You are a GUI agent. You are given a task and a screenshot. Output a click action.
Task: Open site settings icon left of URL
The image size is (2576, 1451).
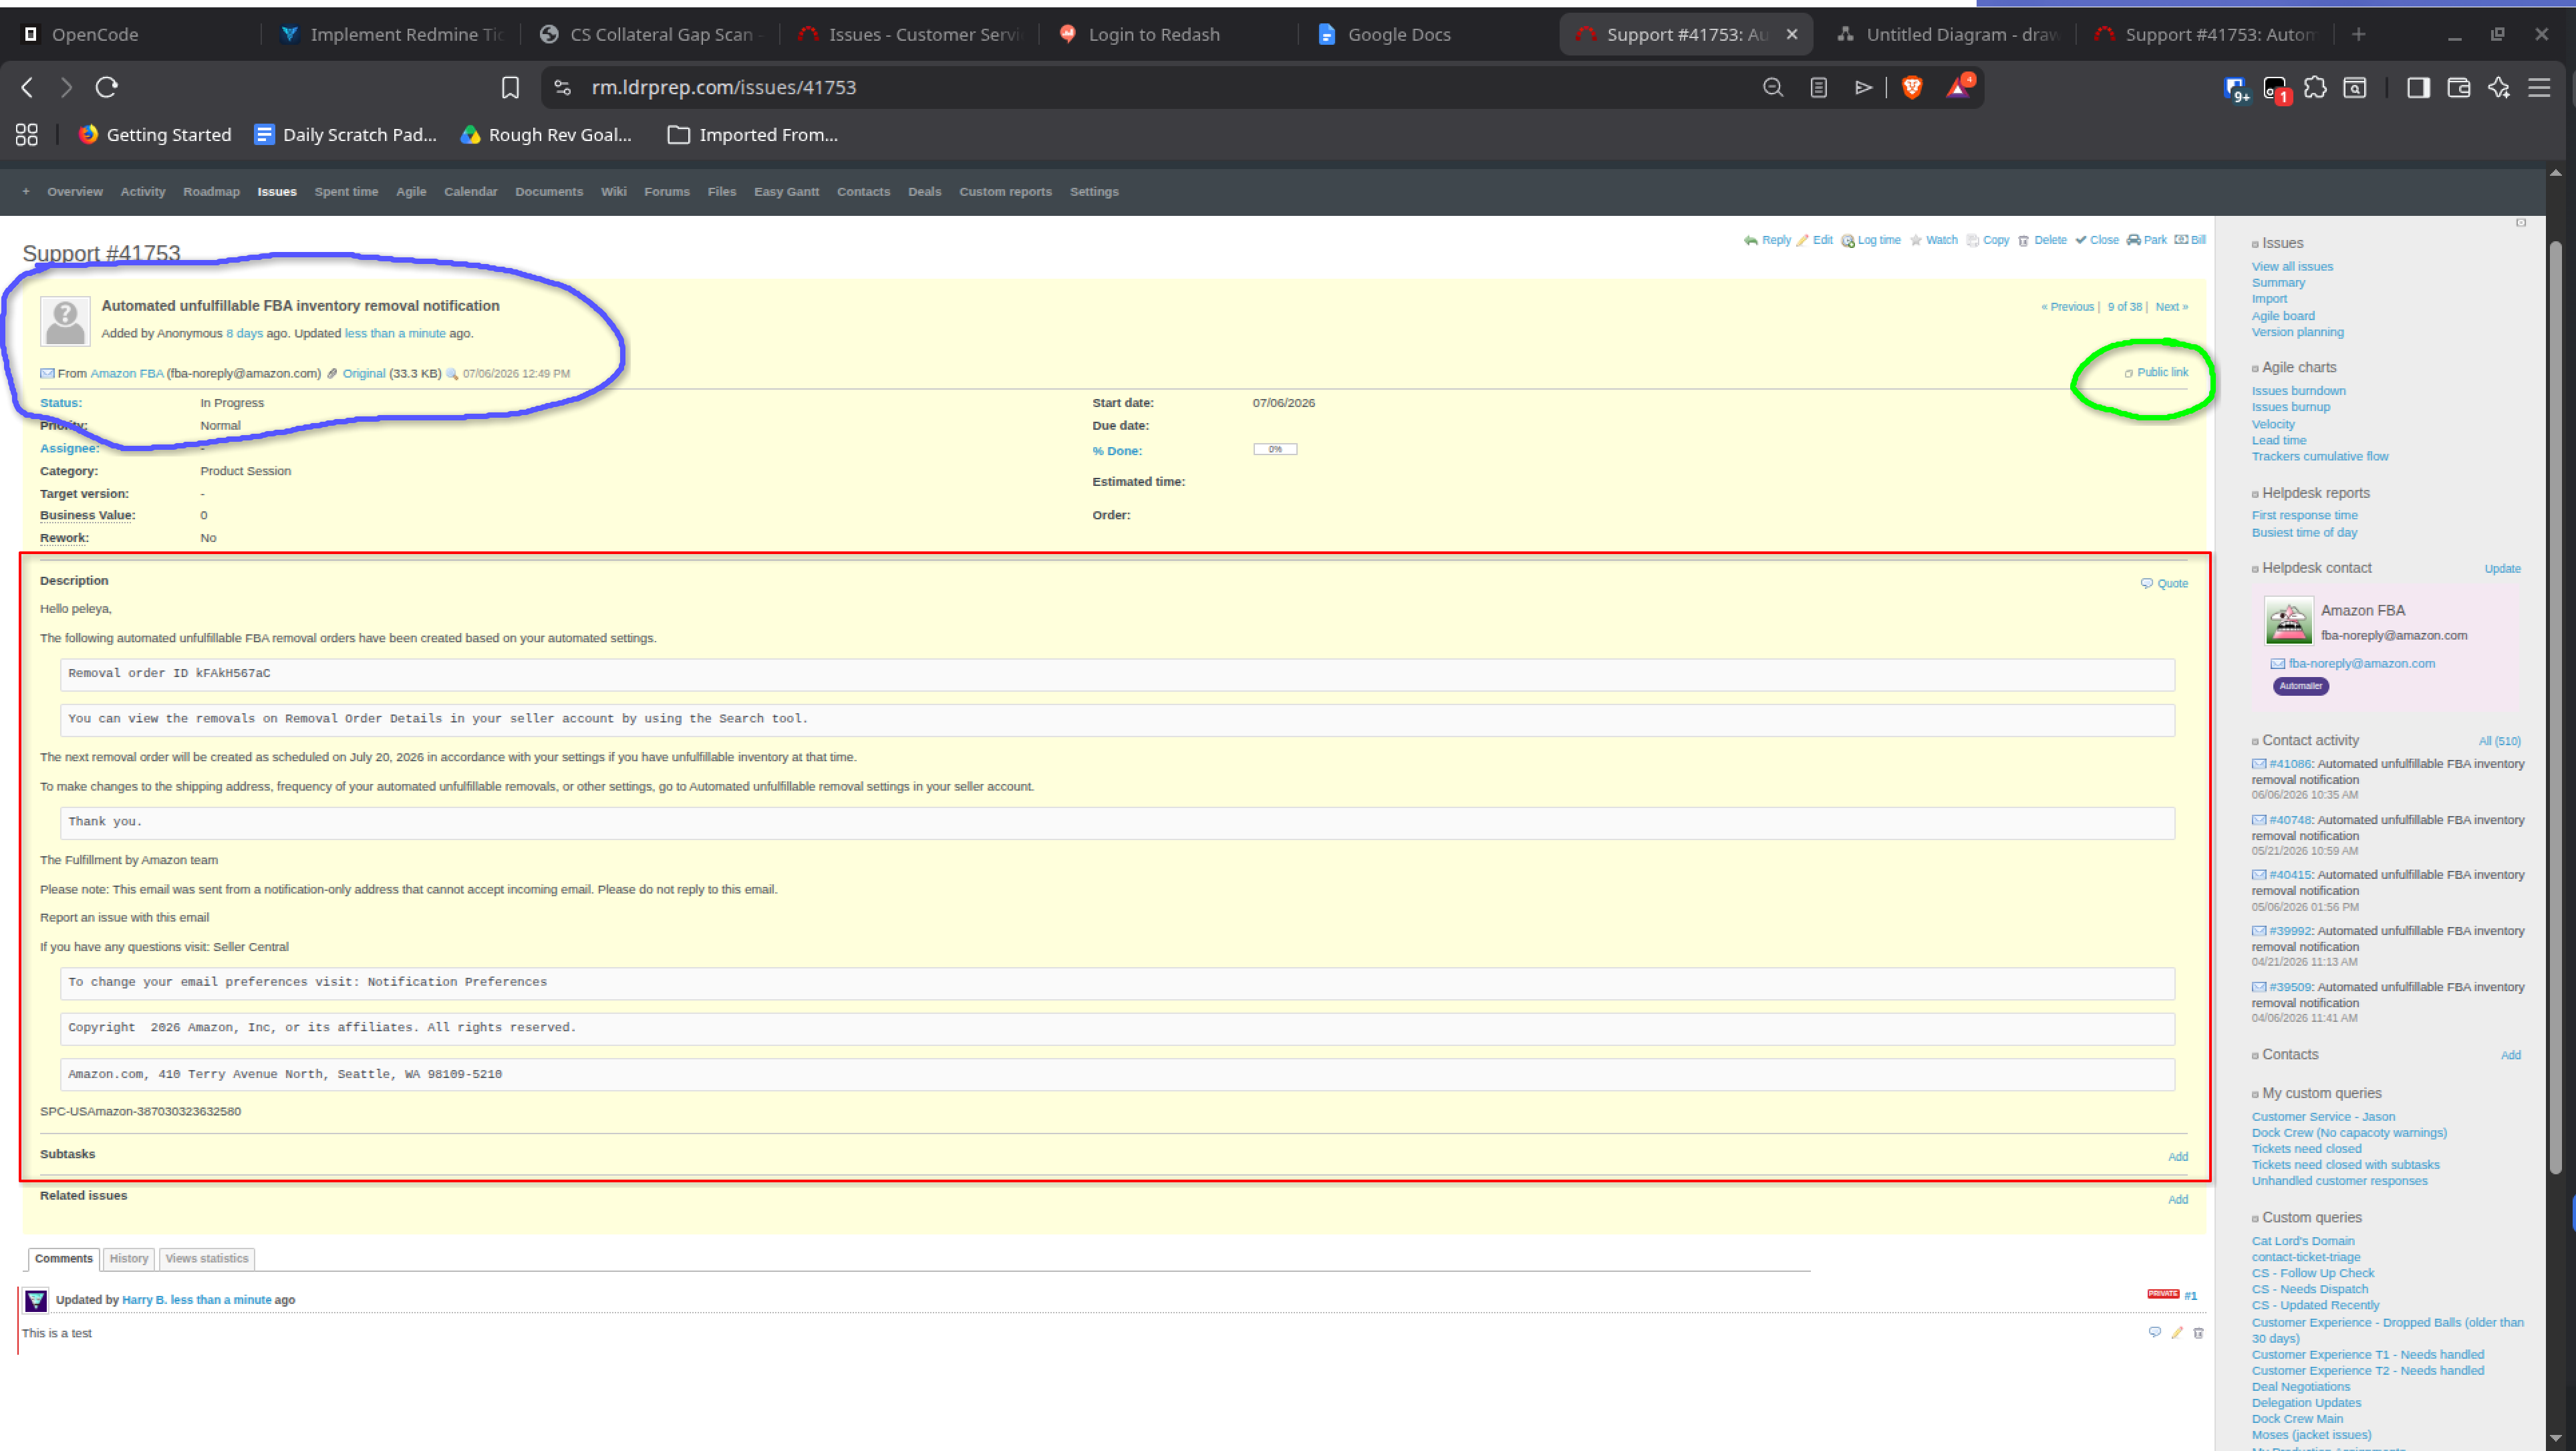[563, 88]
